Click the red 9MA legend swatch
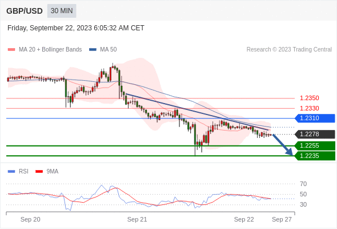 point(39,172)
